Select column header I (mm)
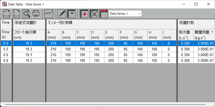The image size is (215, 107). click(x=169, y=35)
